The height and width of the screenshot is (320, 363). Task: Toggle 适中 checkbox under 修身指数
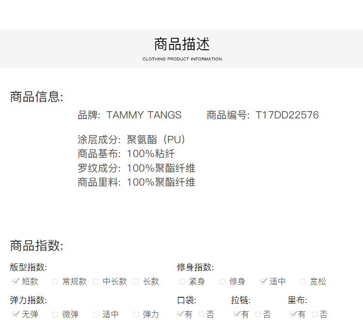tap(263, 281)
